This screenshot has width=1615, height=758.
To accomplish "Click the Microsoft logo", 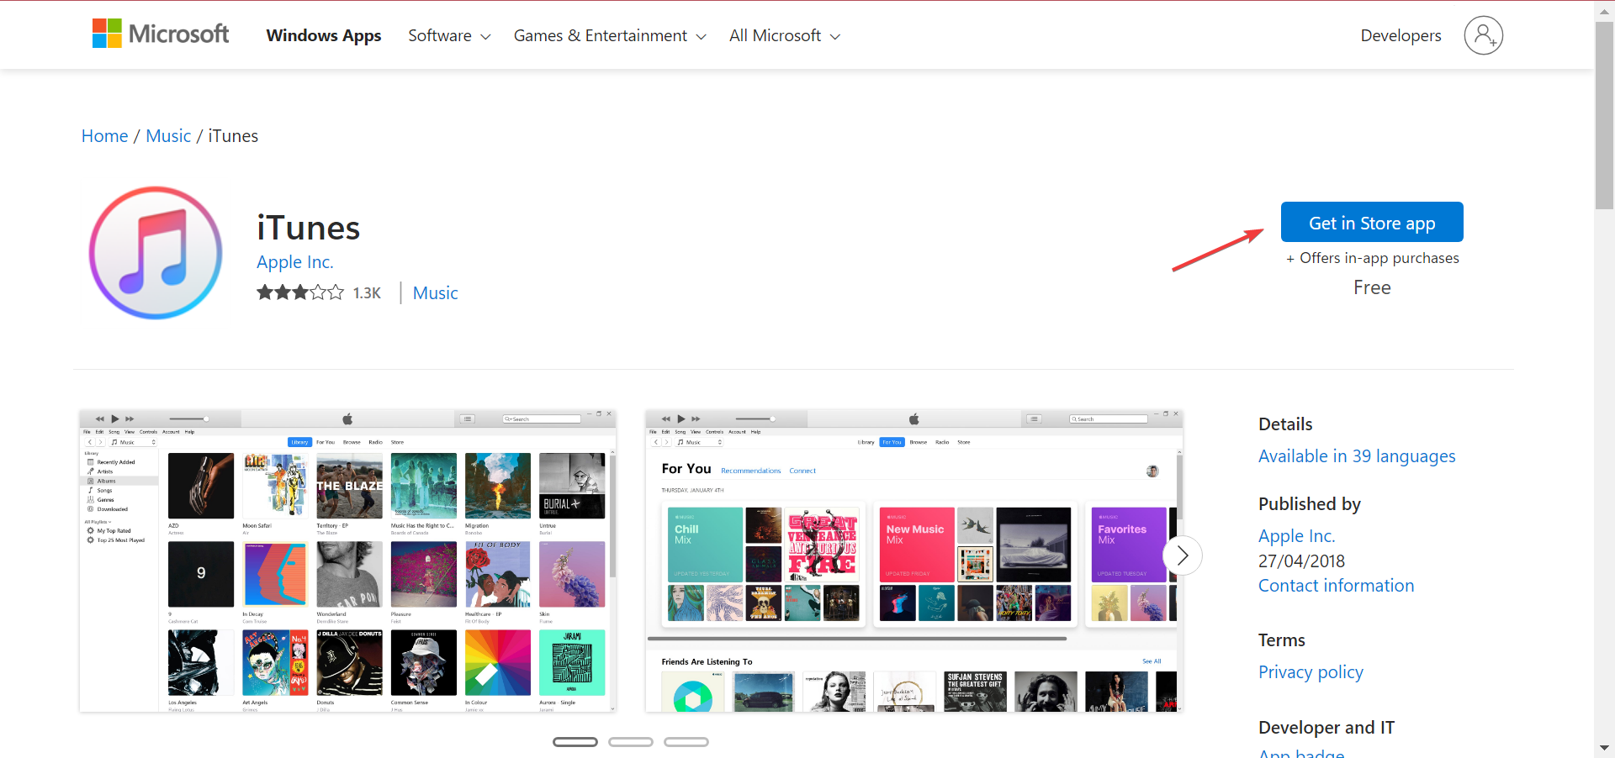I will (x=160, y=34).
